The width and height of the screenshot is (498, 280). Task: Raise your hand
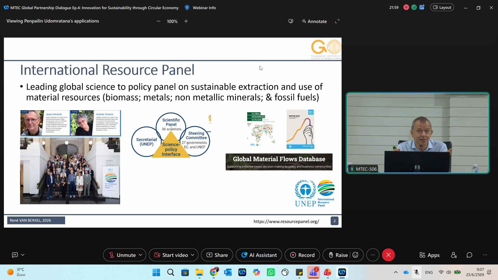click(338, 255)
